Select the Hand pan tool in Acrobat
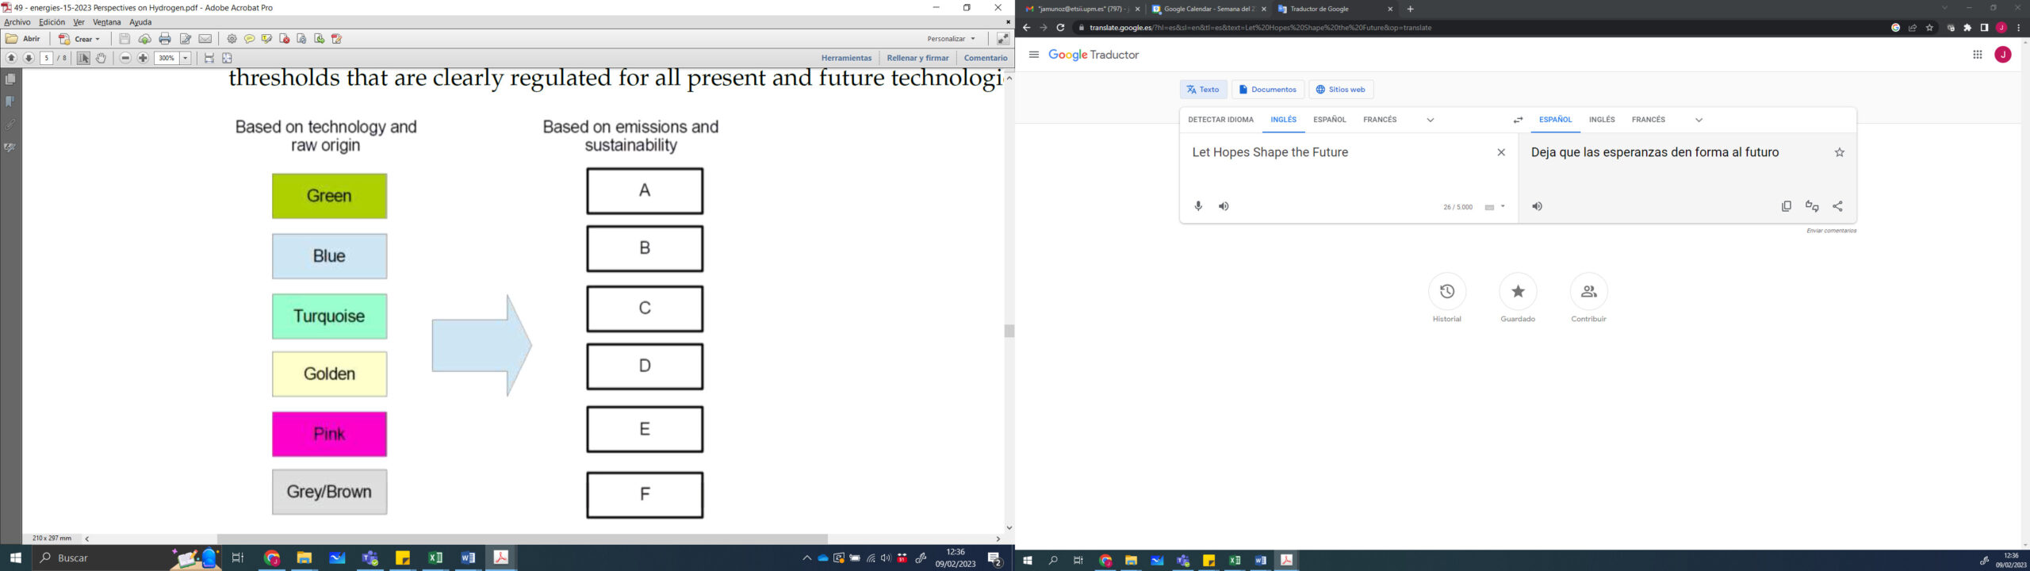 pyautogui.click(x=101, y=58)
